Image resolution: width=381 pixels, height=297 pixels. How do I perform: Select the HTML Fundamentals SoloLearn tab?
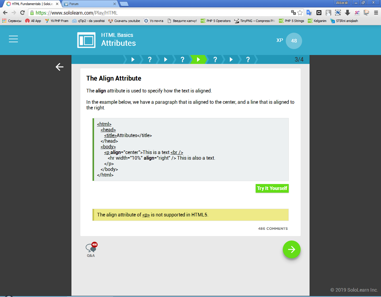click(x=31, y=4)
